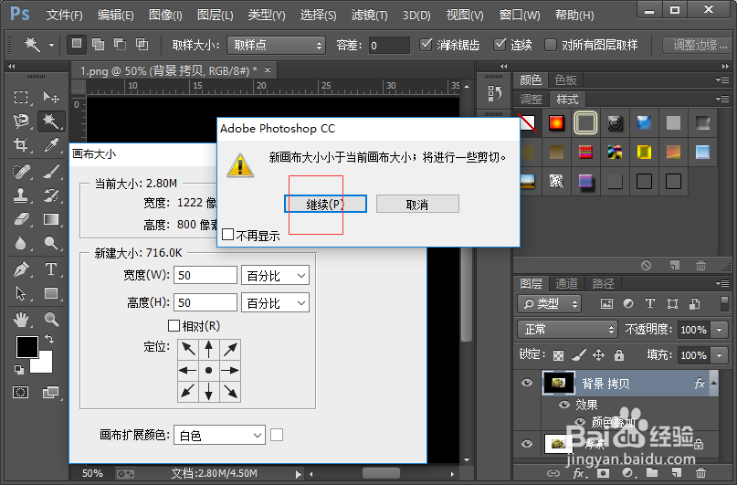Select the Gradient tool

[x=51, y=219]
